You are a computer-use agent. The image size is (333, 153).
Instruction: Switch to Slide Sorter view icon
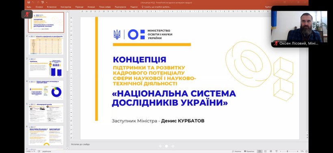(x=266, y=151)
